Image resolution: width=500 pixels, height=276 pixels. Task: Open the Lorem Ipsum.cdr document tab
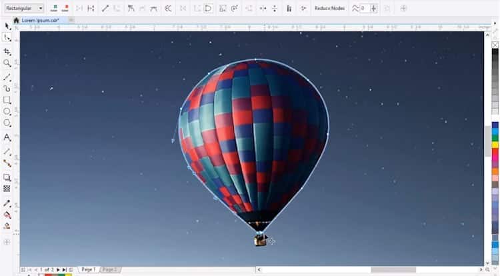tap(40, 21)
